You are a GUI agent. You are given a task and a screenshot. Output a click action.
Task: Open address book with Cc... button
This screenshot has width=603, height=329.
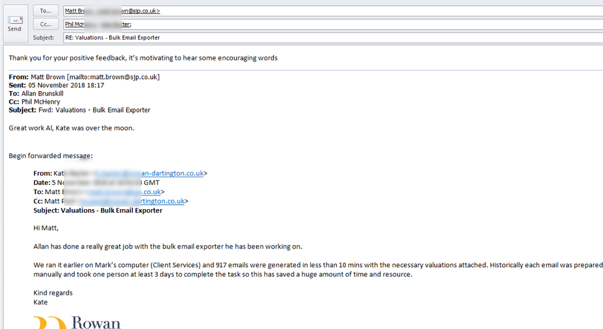coord(46,24)
